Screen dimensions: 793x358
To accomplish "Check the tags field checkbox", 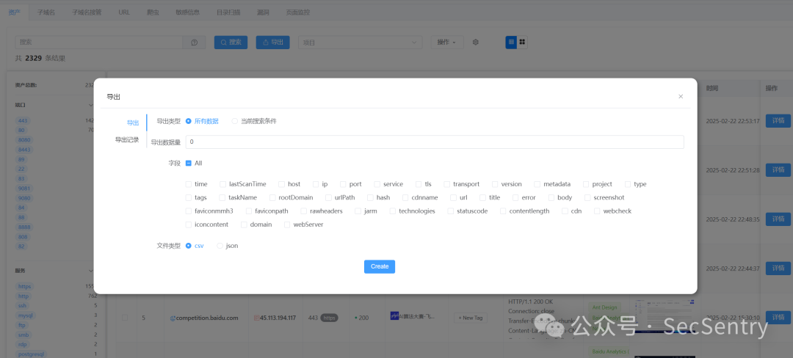I will point(189,197).
